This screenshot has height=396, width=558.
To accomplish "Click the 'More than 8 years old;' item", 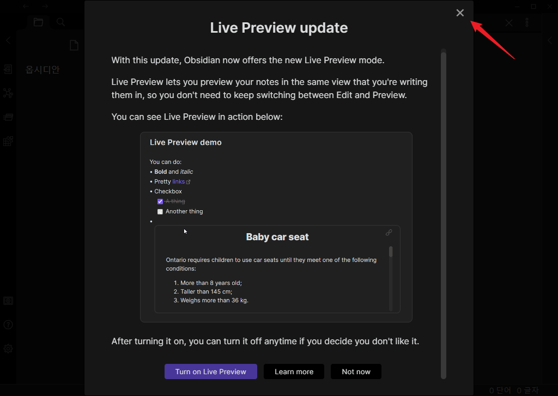I will pos(211,283).
